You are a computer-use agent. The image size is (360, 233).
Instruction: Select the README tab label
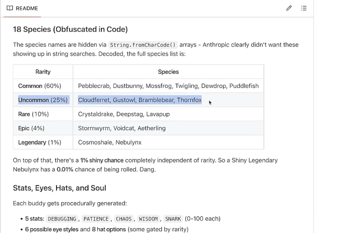(27, 8)
